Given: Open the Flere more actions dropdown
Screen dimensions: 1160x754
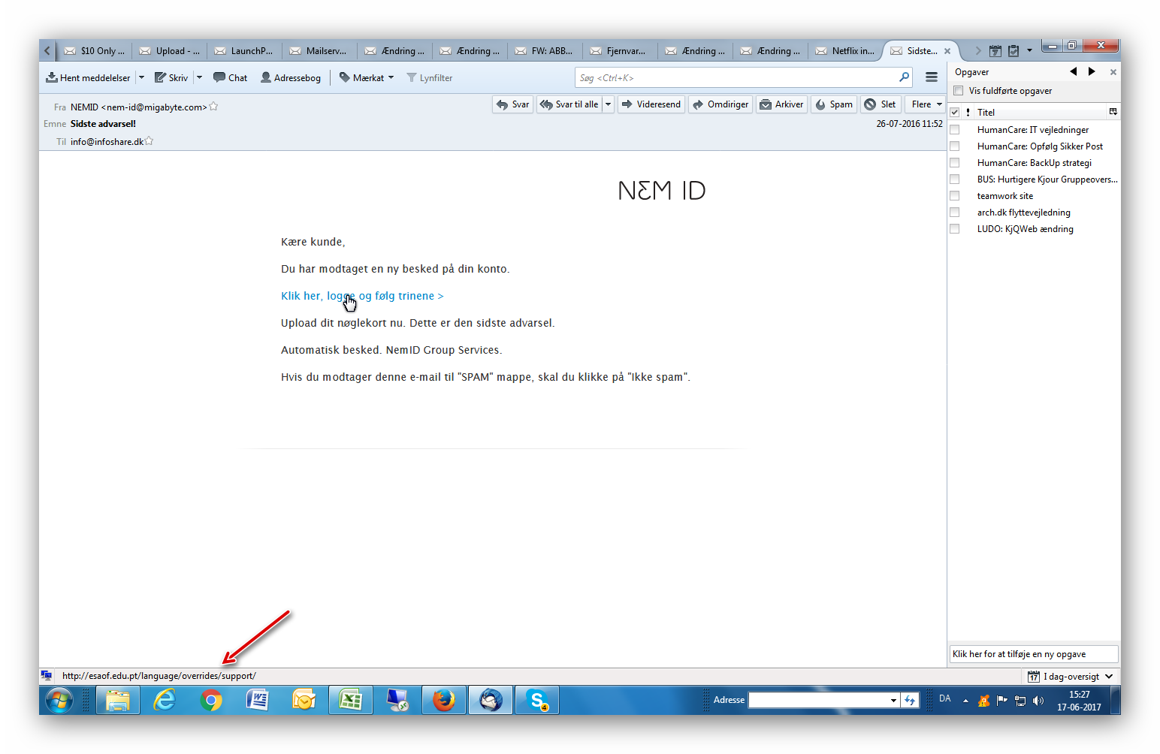Looking at the screenshot, I should (925, 104).
